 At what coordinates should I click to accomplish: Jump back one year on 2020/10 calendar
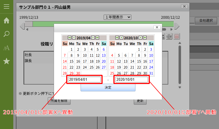coord(117,38)
